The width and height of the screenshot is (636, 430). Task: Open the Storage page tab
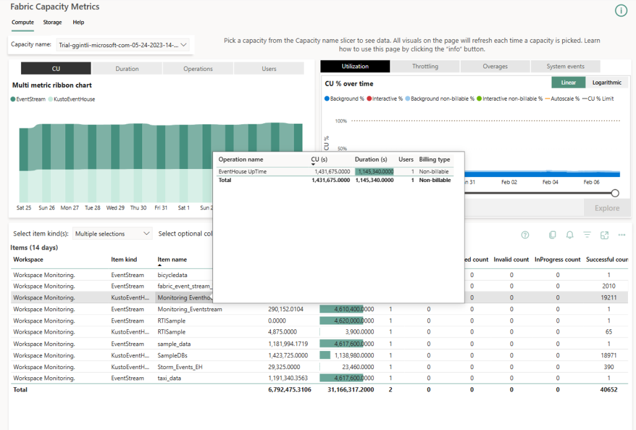coord(52,22)
